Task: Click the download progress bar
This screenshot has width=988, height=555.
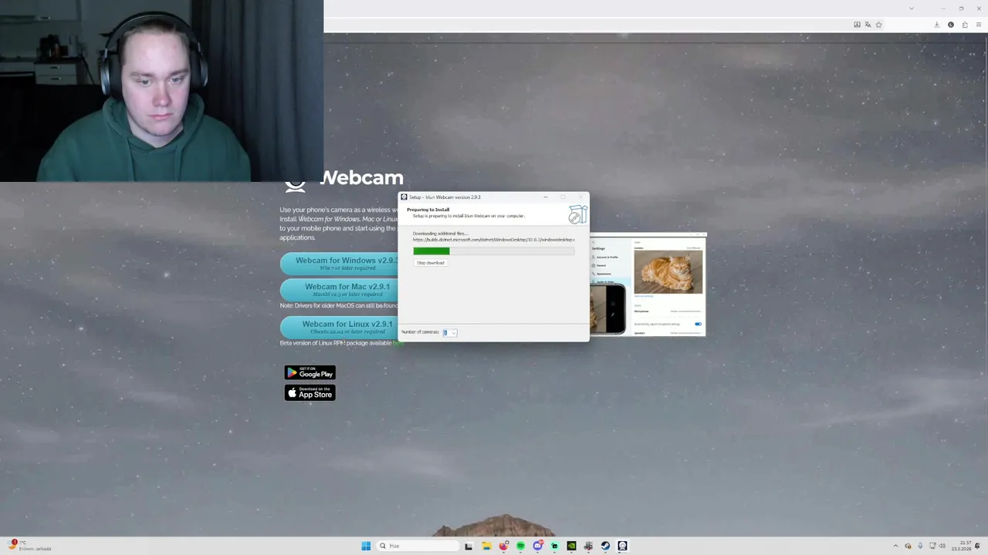Action: tap(494, 251)
